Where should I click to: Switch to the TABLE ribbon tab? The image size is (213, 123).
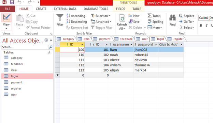coord(137,9)
